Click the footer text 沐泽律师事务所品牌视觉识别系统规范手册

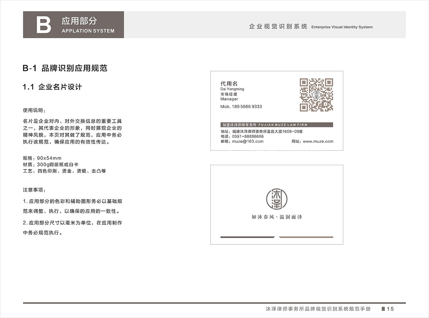[x=318, y=309]
